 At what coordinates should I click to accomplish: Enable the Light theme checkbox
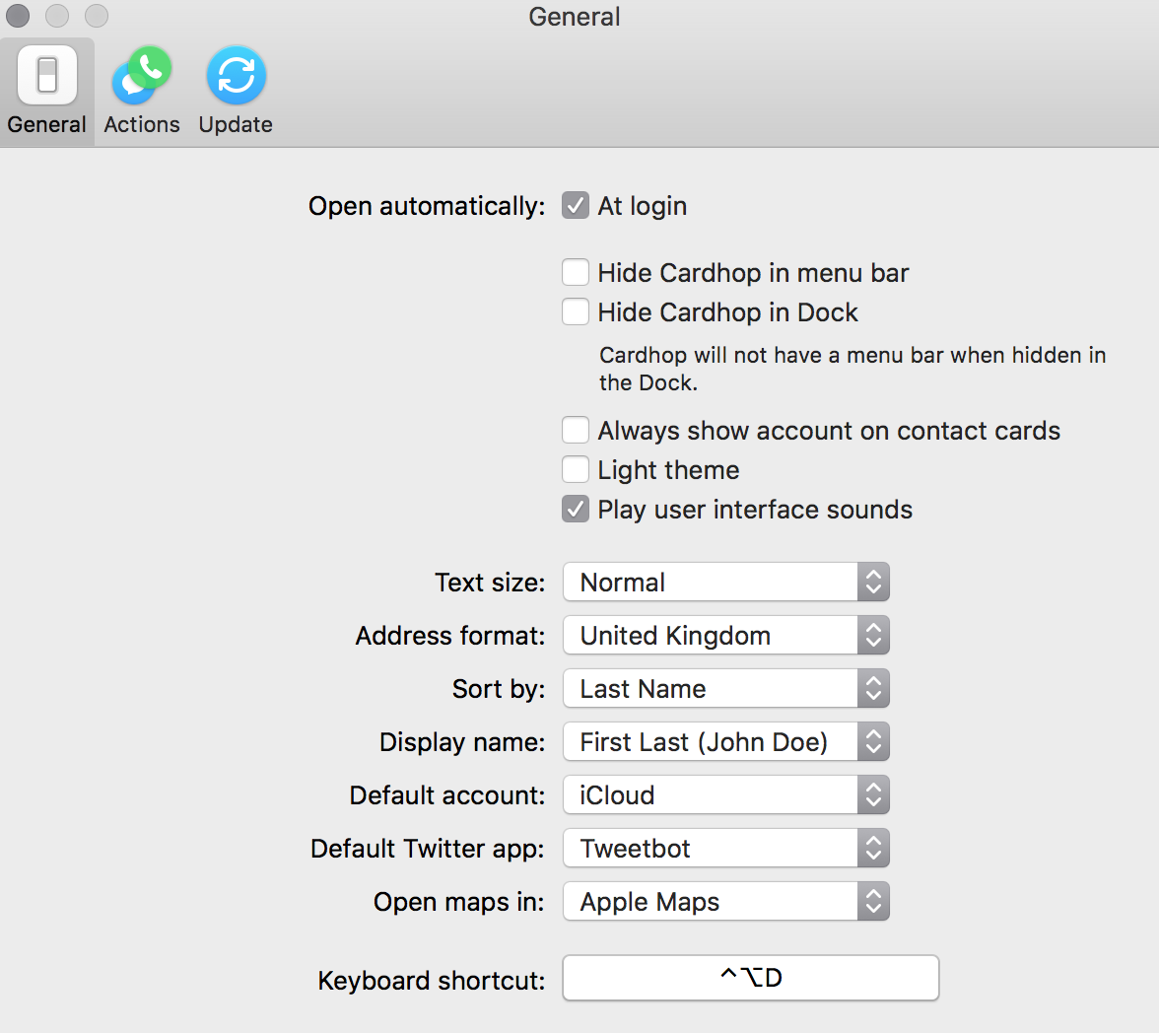point(576,469)
